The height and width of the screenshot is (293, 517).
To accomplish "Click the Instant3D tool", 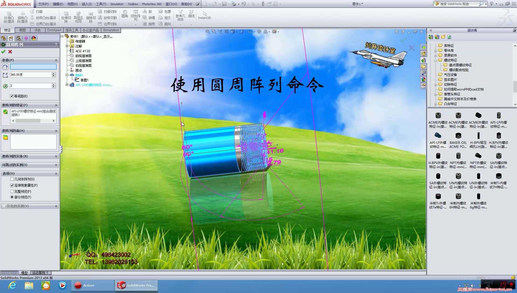I will tap(204, 15).
